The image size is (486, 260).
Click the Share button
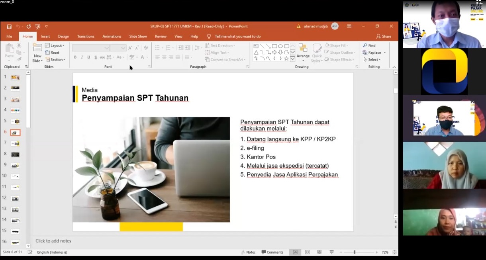[x=384, y=36]
